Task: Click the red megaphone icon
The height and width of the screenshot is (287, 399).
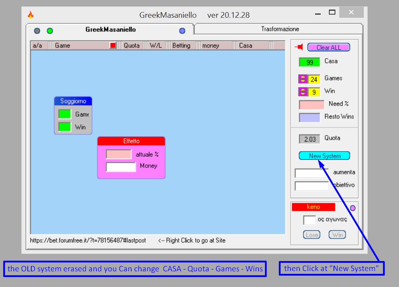Action: [299, 47]
